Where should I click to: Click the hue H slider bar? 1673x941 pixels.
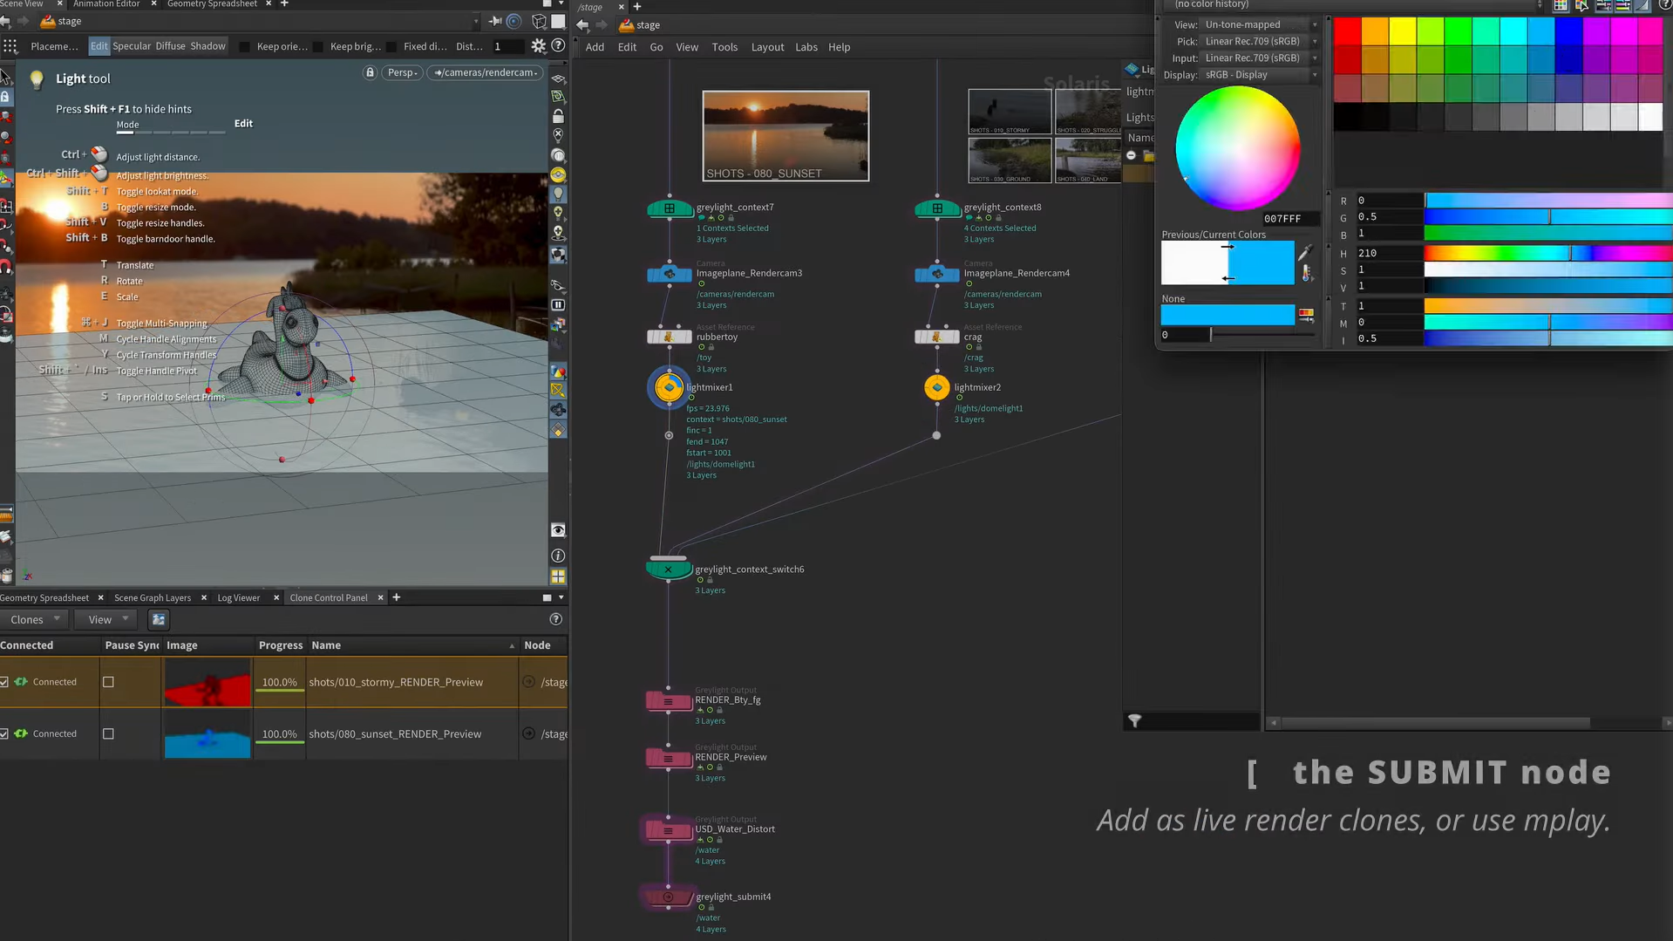tap(1547, 254)
